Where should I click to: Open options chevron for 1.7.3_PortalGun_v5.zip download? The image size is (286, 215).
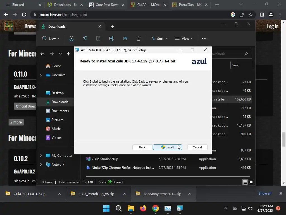(x=125, y=194)
